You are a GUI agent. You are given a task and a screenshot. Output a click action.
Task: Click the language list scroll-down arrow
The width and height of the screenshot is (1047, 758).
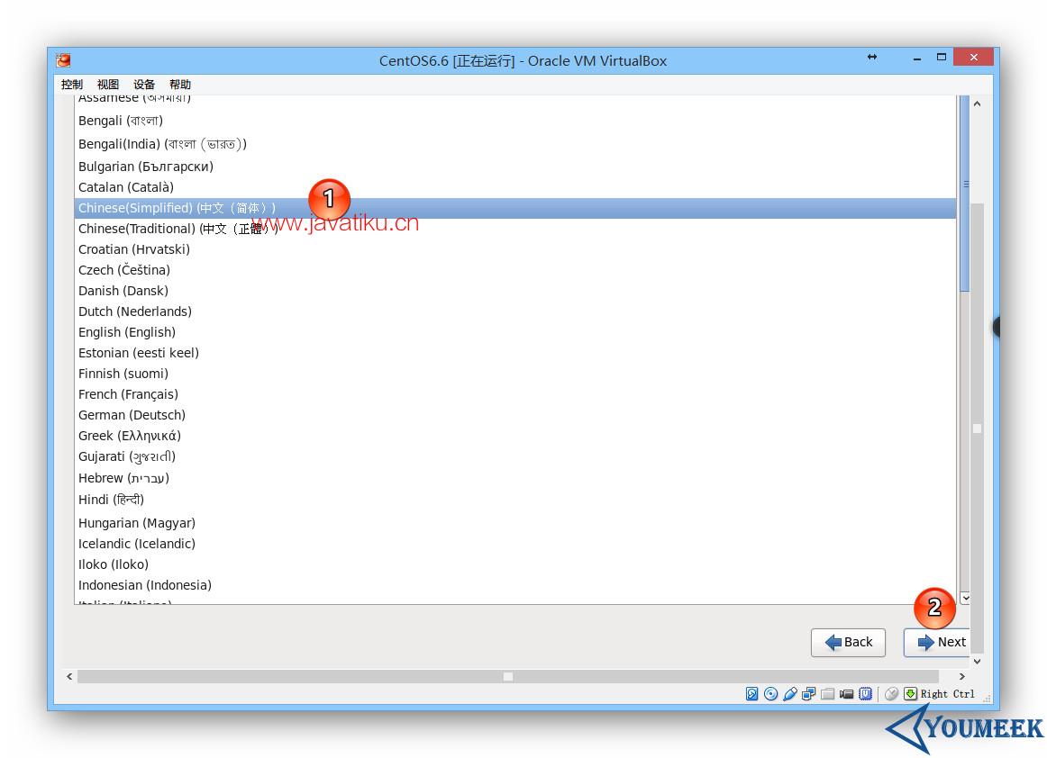tap(965, 598)
